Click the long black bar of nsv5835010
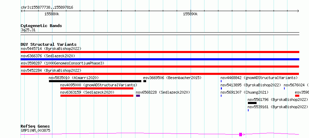Viewport: 309px width, 138px height. [x=95, y=81]
